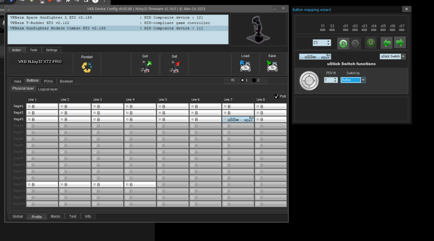Click the POV N number field

tap(329, 80)
